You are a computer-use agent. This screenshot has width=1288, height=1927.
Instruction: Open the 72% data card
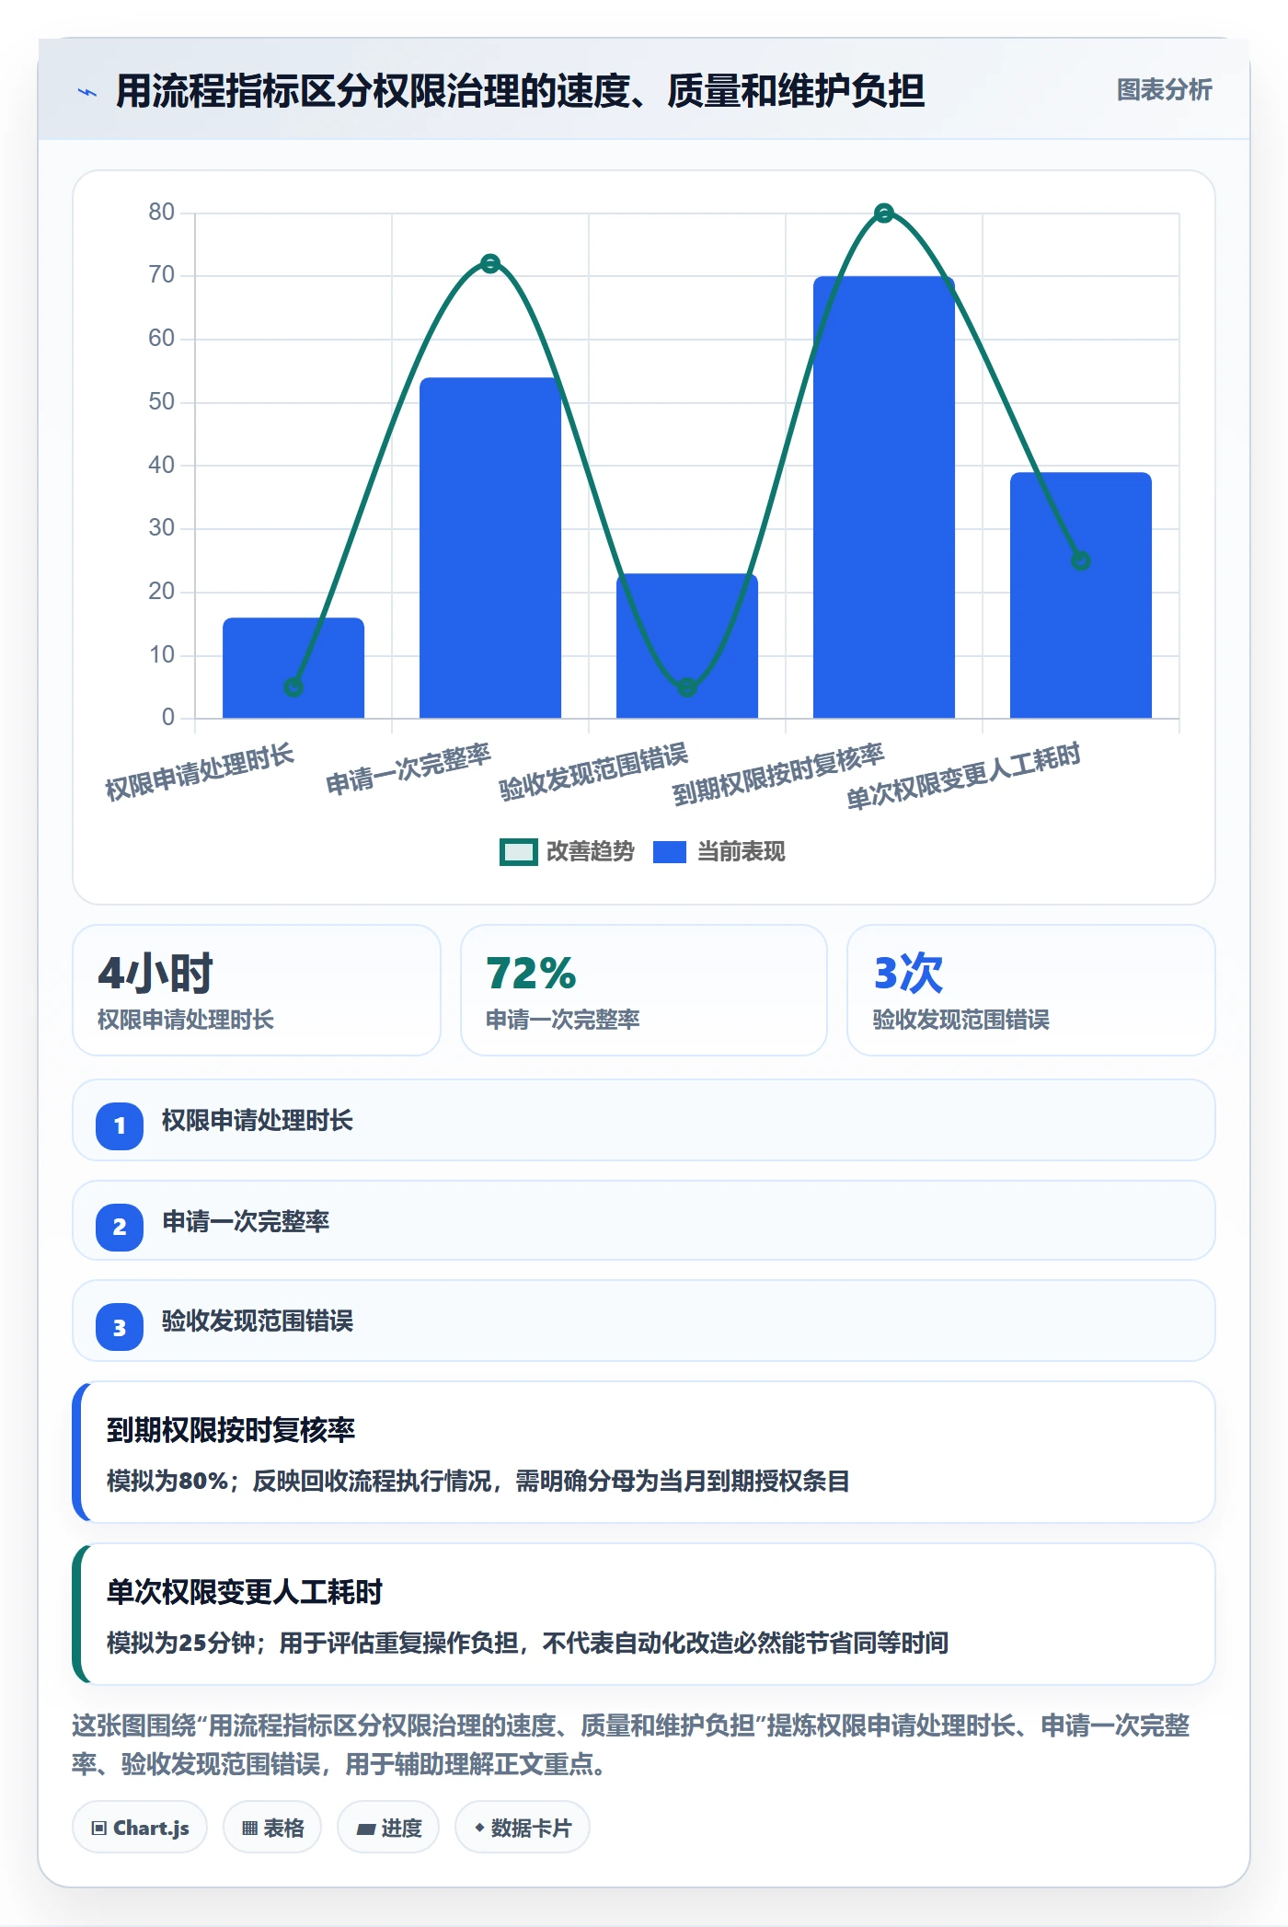click(644, 990)
